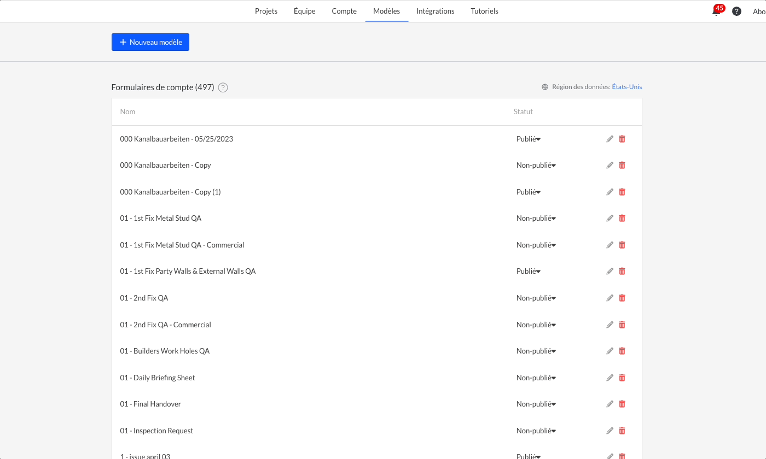
Task: Change status of 1st Fix Party Walls & External Walls
Action: pyautogui.click(x=529, y=271)
